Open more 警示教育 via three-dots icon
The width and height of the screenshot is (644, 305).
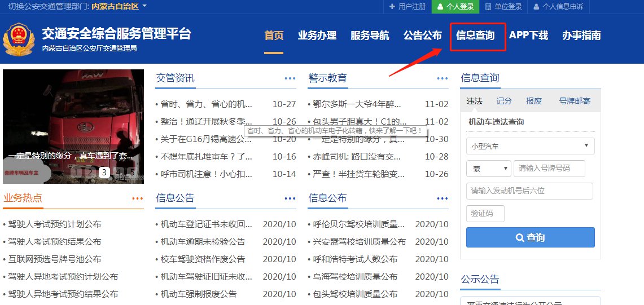[x=443, y=79]
